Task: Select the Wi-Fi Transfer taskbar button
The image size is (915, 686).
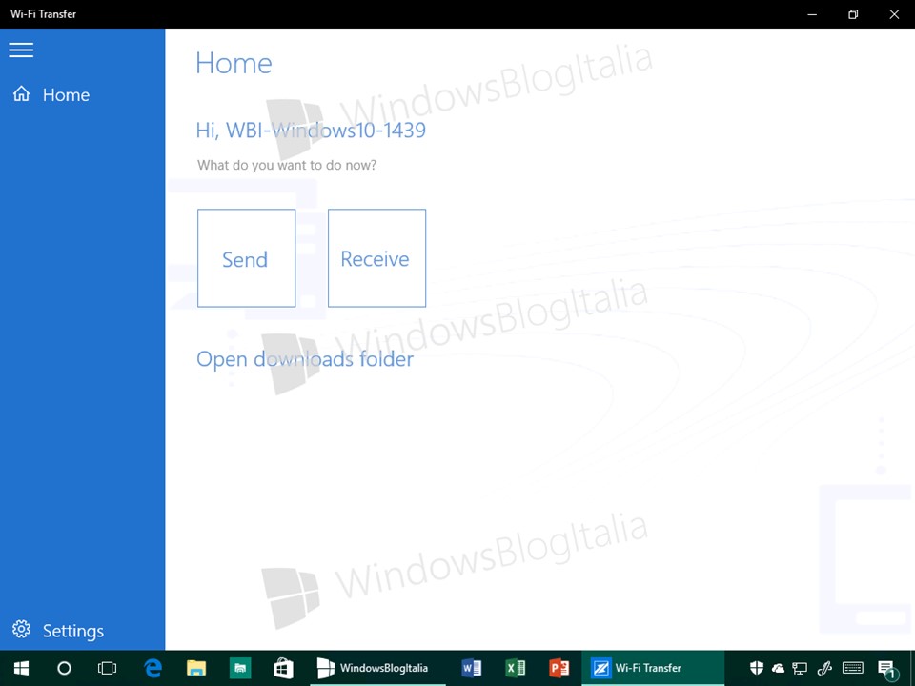Action: tap(653, 668)
